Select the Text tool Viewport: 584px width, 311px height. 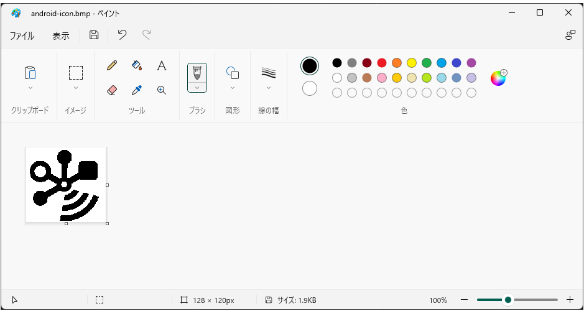162,65
